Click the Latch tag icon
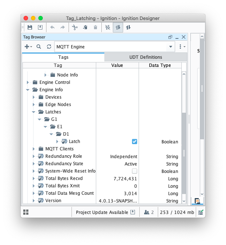This screenshot has height=245, width=226. pos(65,142)
